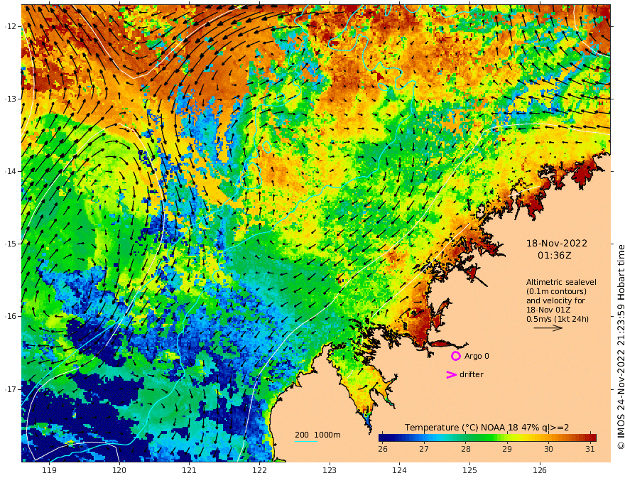Screen dimensions: 625x483
Task: Click the latitude axis label -13
Action: tap(11, 99)
